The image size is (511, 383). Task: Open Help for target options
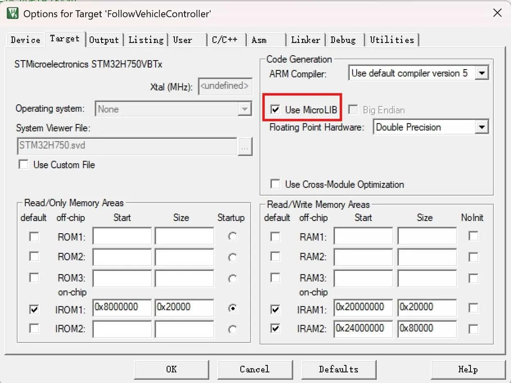point(468,369)
